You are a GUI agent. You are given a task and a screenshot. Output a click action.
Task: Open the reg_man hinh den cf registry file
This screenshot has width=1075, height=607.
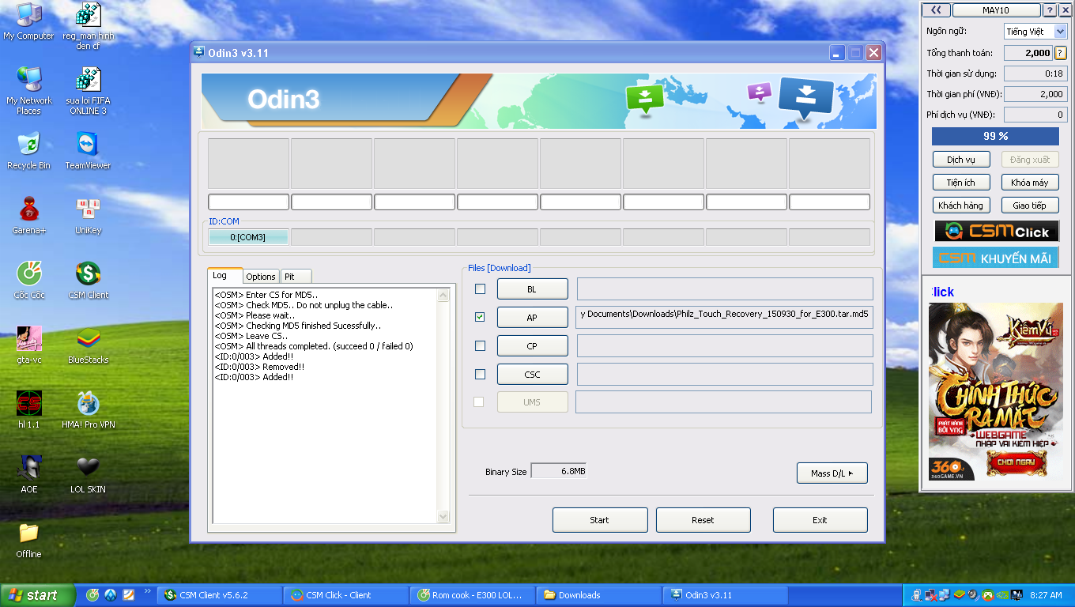[88, 27]
